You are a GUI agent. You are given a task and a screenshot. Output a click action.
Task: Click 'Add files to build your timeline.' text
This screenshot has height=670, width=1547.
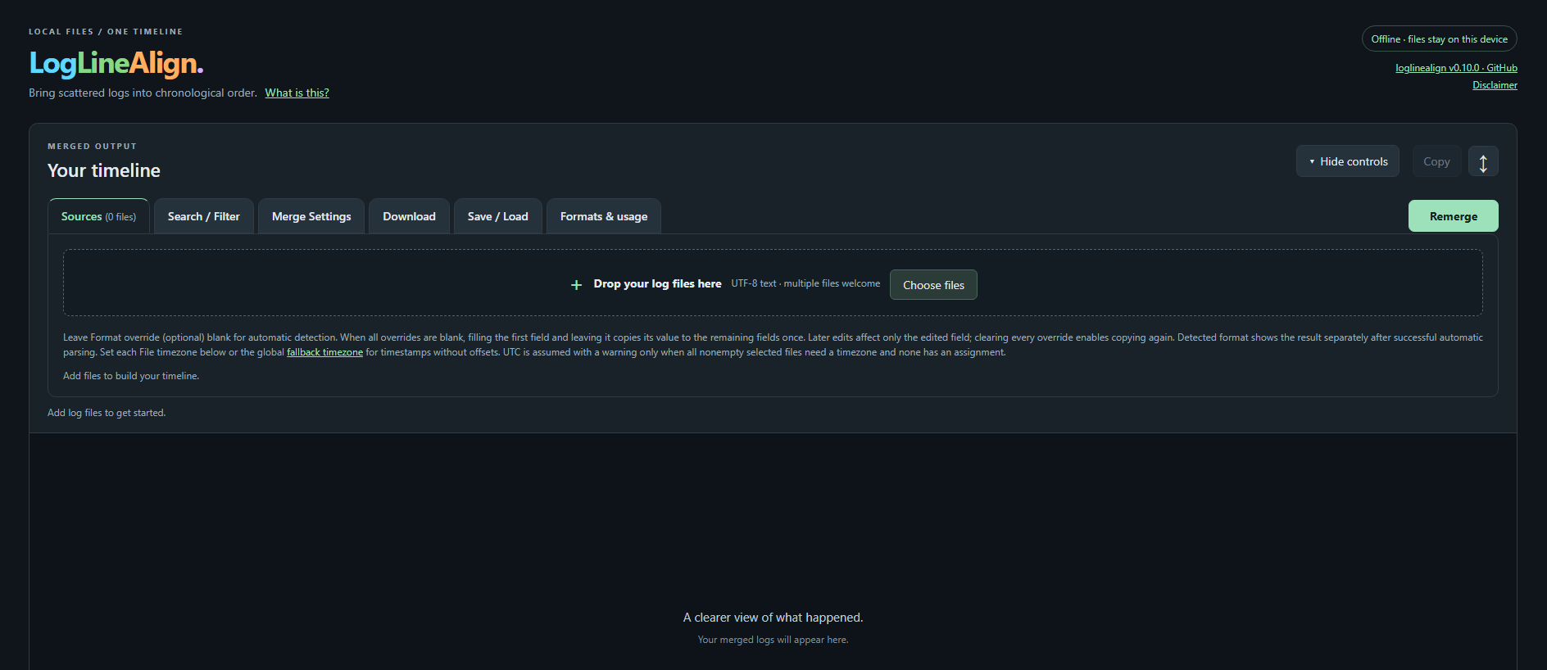pyautogui.click(x=131, y=376)
